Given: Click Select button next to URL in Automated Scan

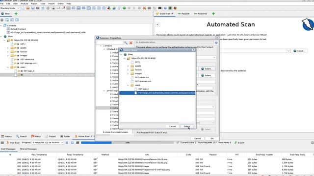Looking at the screenshot, I should pos(299,51).
